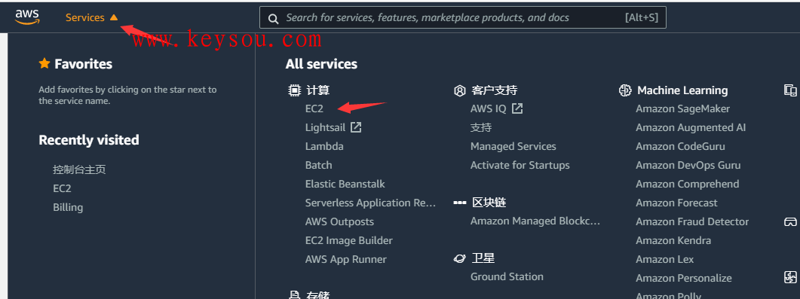This screenshot has width=800, height=299.
Task: Open Elastic Beanstalk service
Action: (345, 184)
